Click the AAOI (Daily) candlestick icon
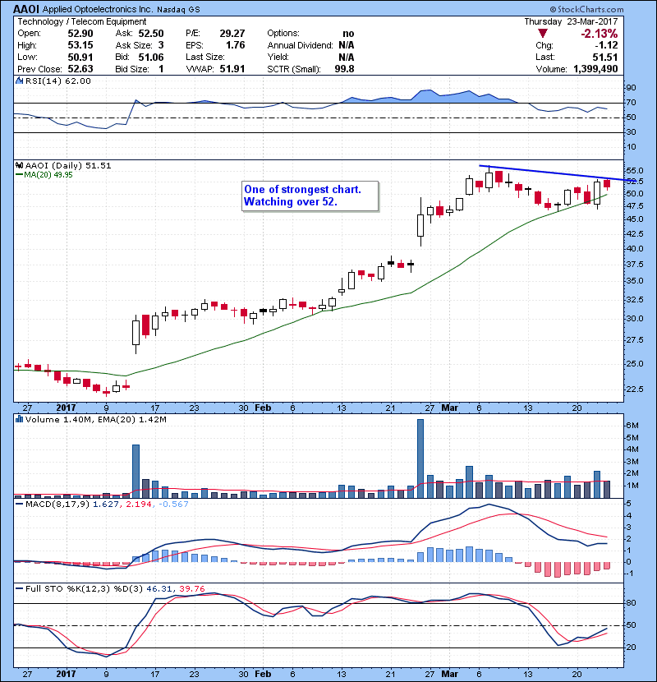Image resolution: width=657 pixels, height=682 pixels. coord(19,165)
